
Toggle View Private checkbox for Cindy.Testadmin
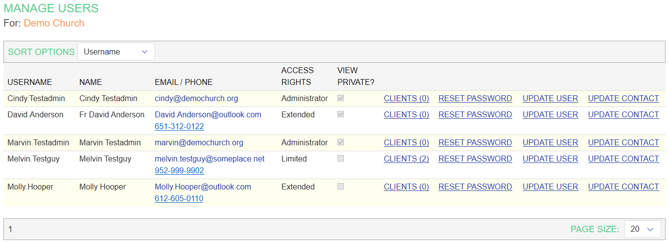pyautogui.click(x=341, y=98)
